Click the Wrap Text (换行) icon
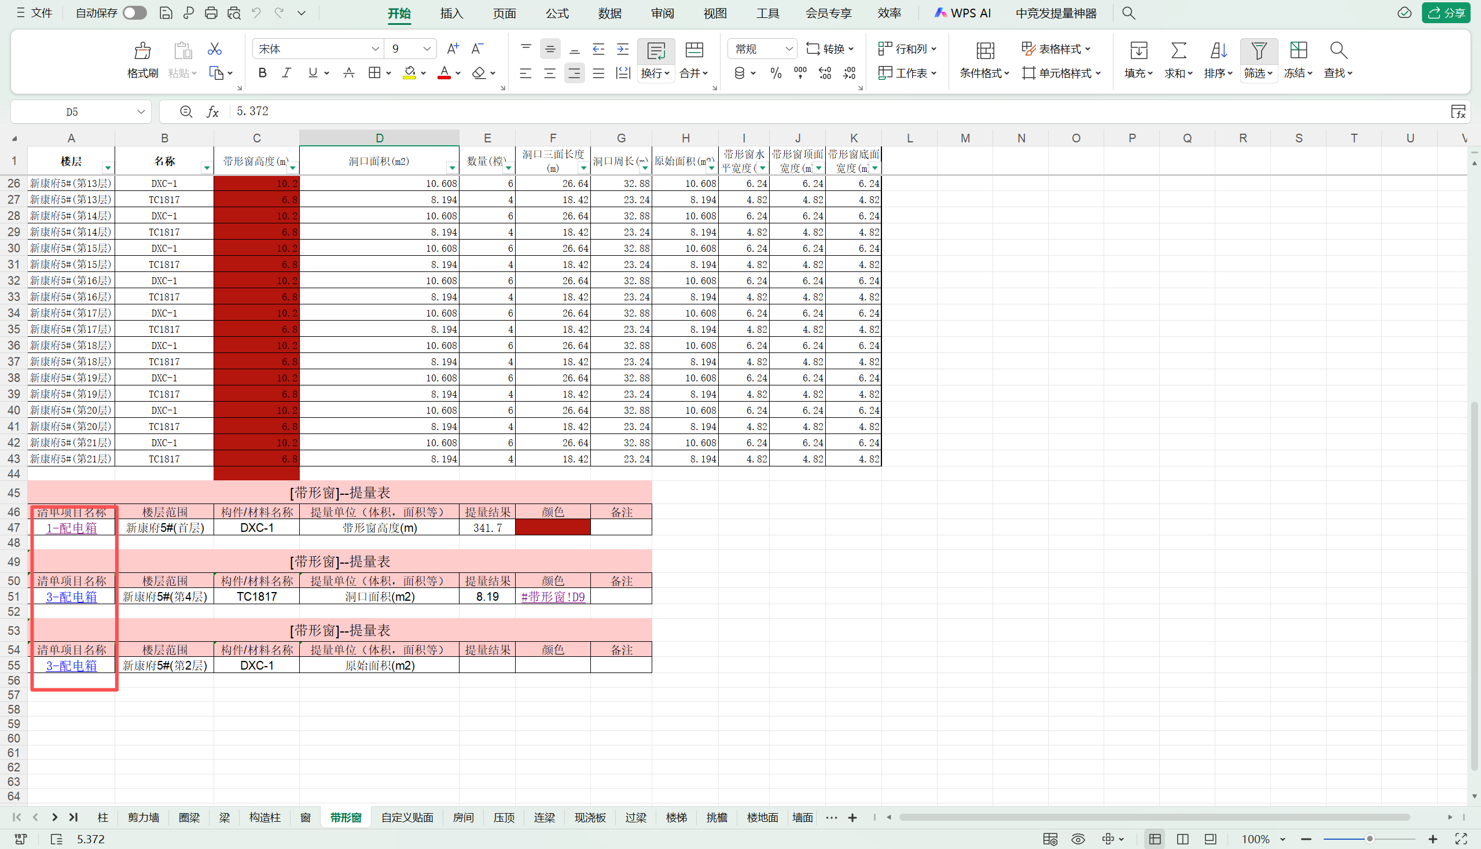The image size is (1481, 849). click(x=656, y=51)
